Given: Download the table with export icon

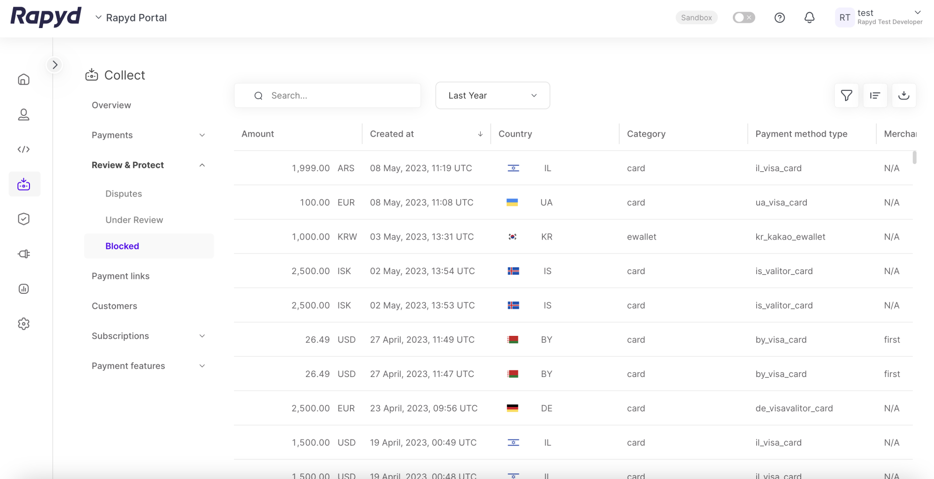Looking at the screenshot, I should coord(904,95).
